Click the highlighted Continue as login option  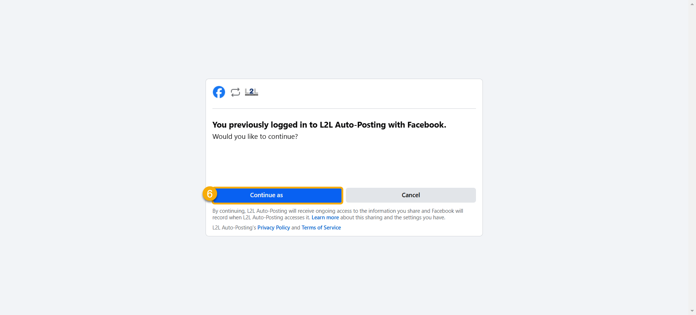tap(277, 195)
